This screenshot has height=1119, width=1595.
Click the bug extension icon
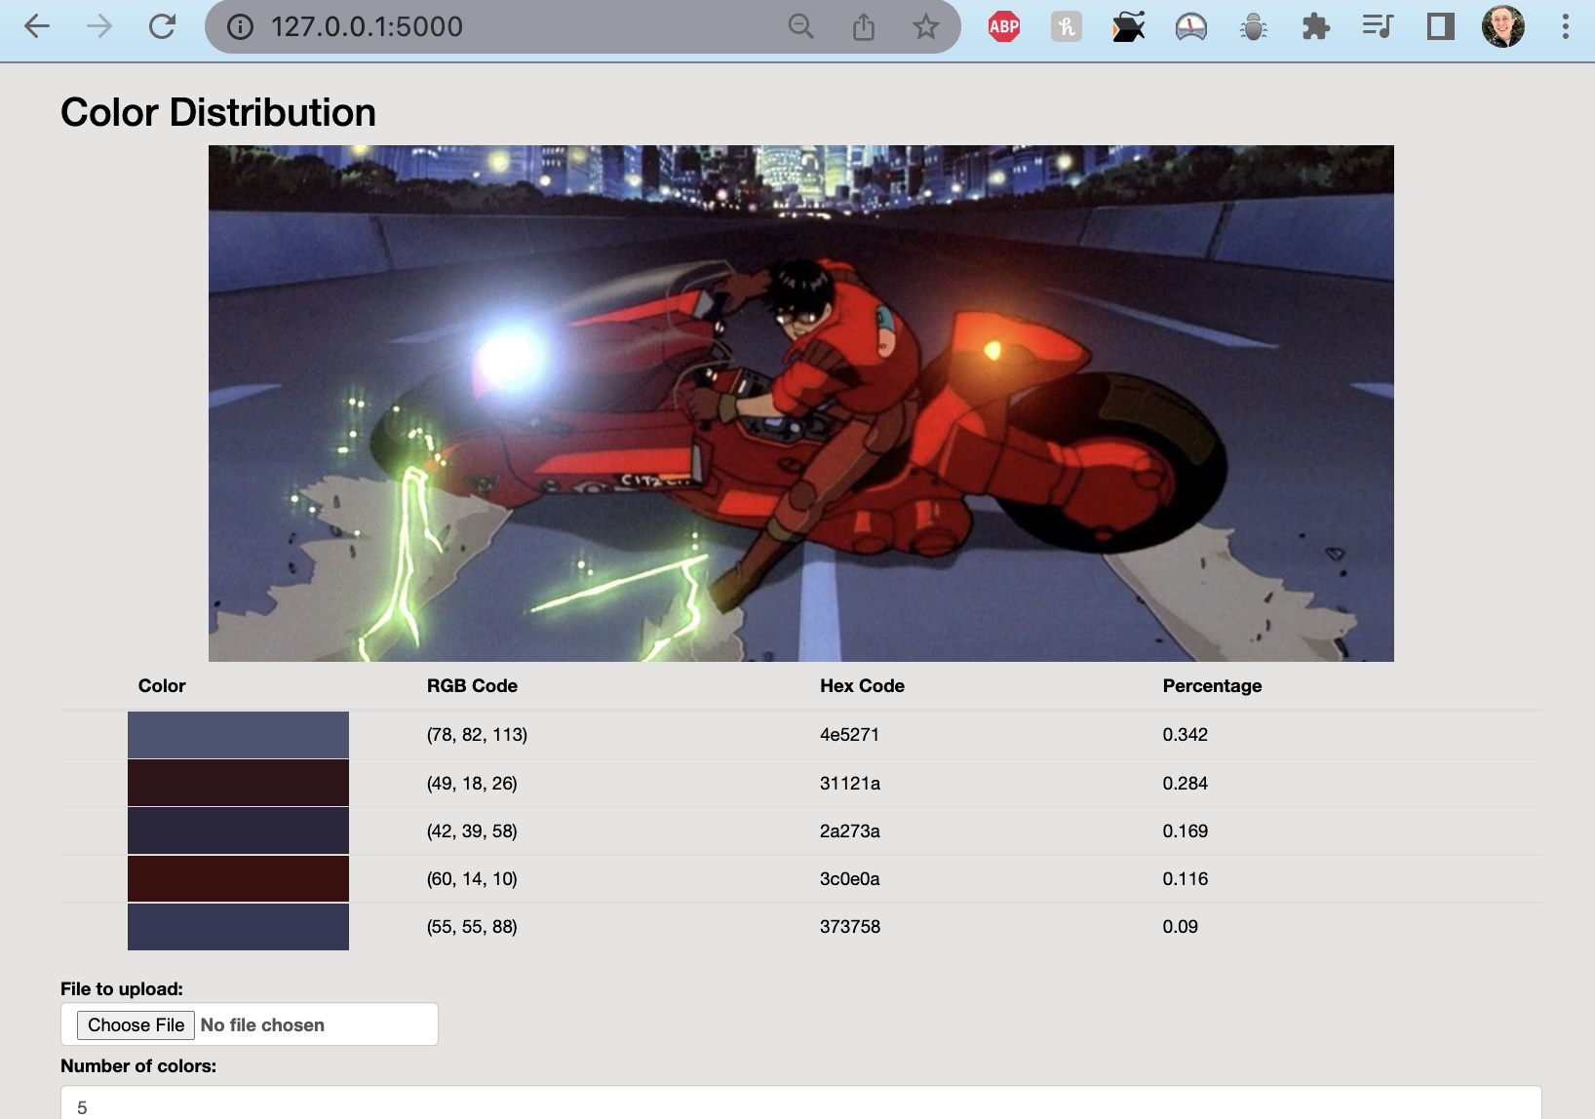coord(1254,26)
